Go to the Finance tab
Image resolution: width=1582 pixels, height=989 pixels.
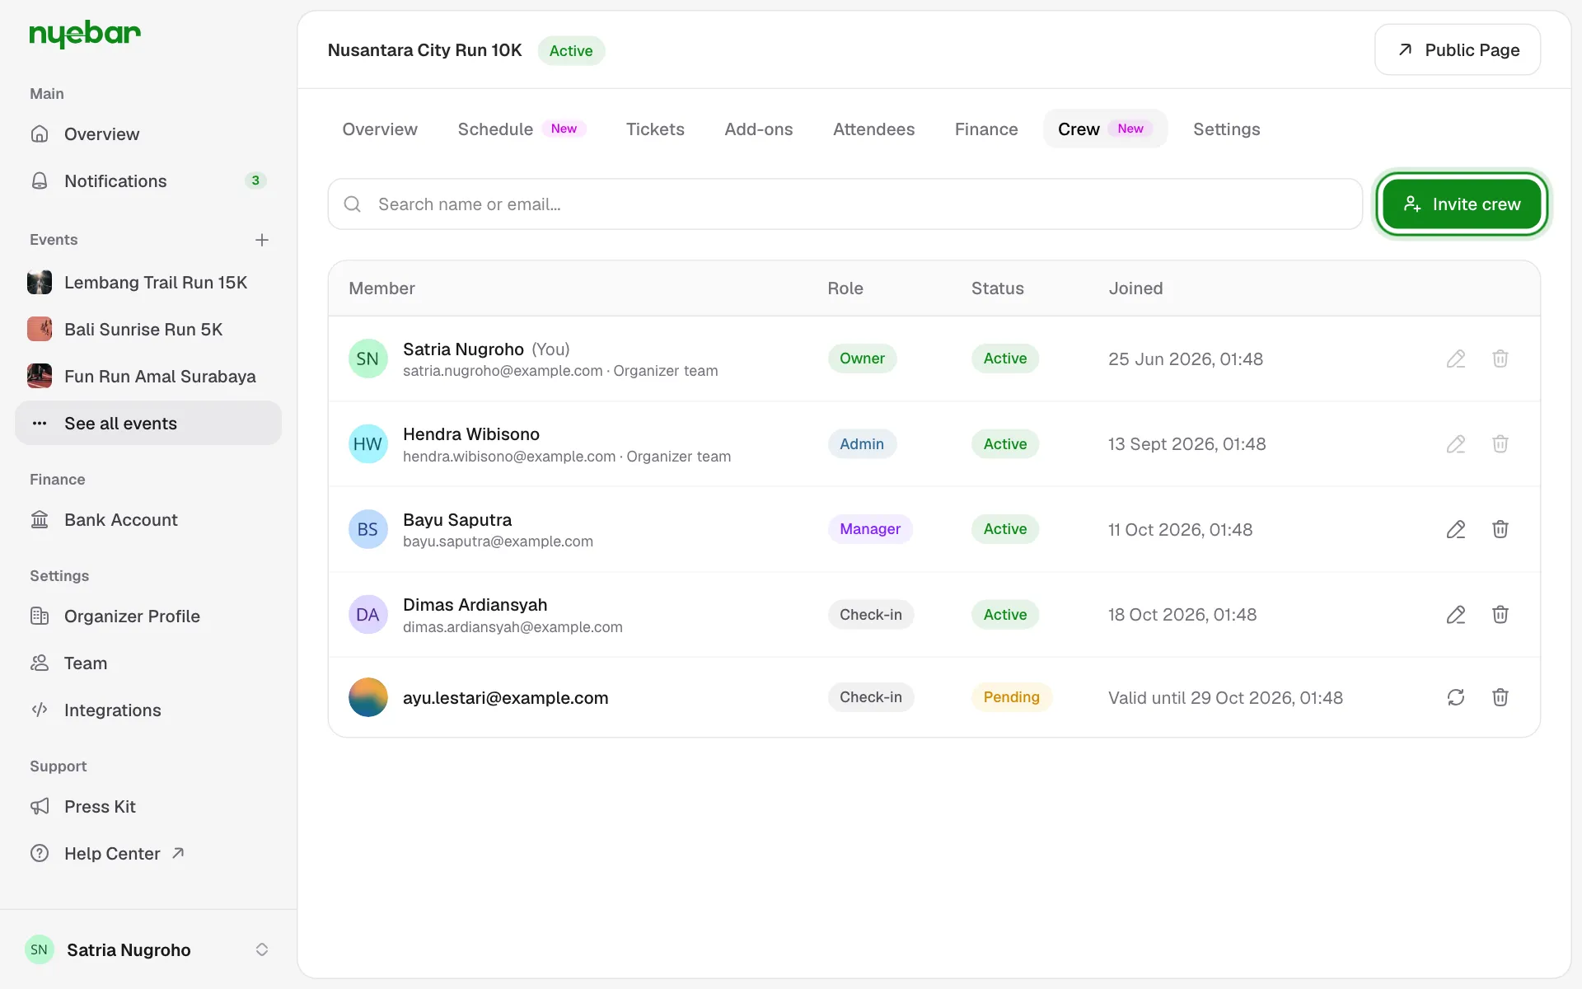point(986,129)
